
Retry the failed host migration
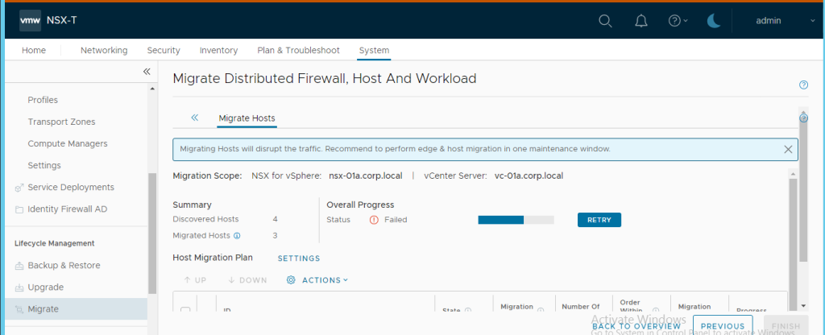coord(599,220)
